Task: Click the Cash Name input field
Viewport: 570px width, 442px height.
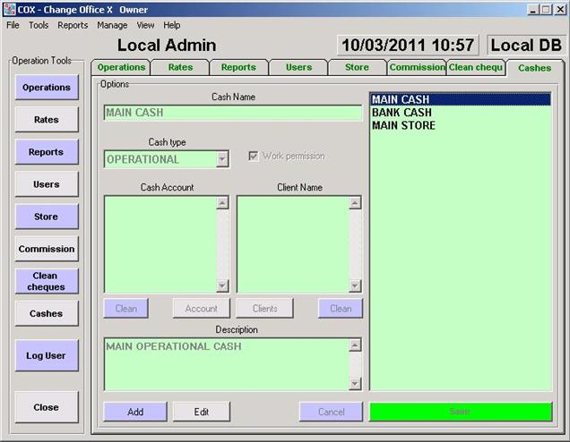Action: tap(232, 114)
